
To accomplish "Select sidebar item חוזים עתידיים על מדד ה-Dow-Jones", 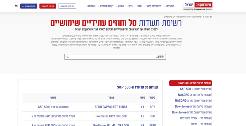I will (192, 112).
